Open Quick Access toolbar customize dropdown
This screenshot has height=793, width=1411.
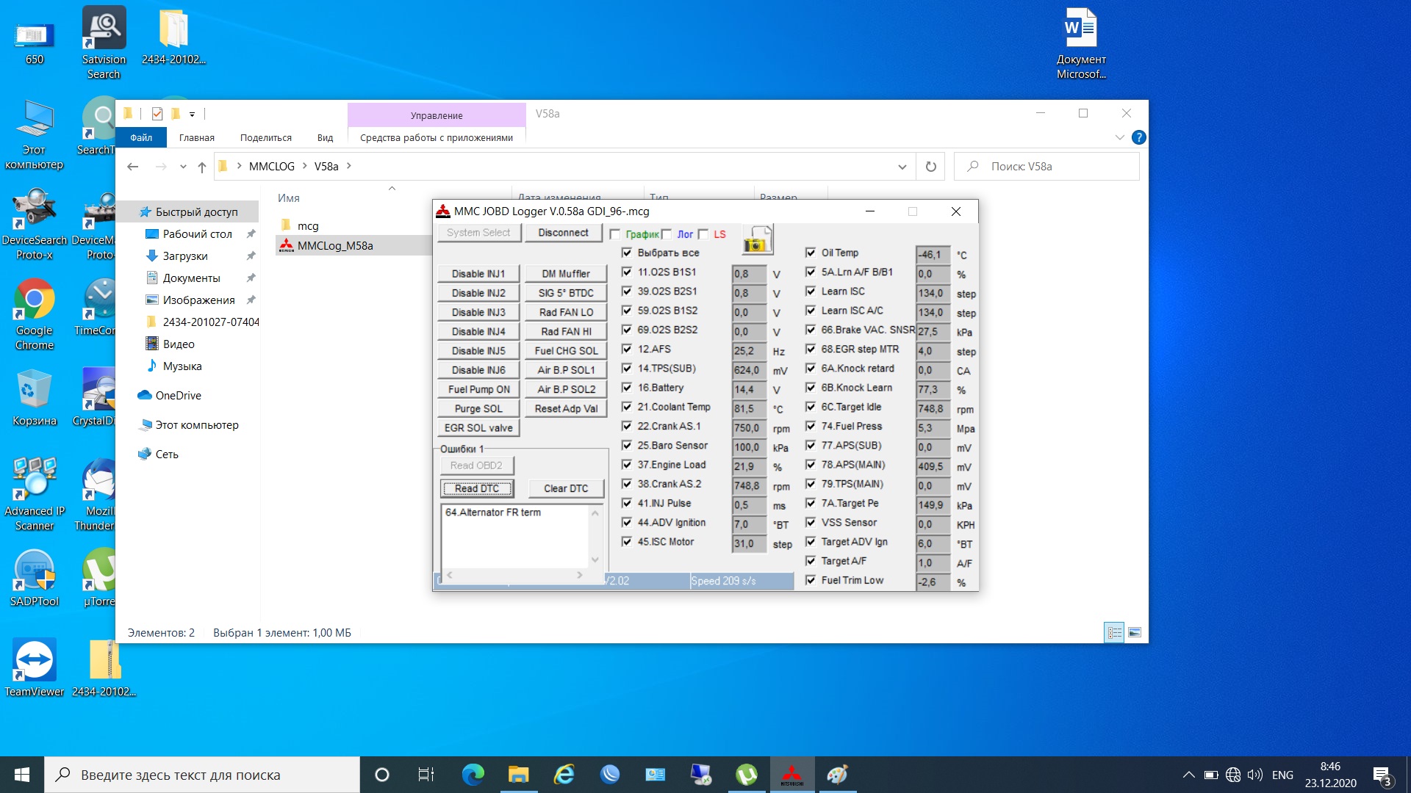pos(192,114)
